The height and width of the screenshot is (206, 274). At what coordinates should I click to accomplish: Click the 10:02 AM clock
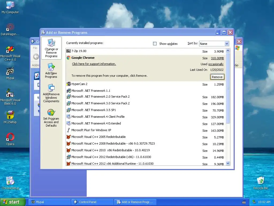264,202
